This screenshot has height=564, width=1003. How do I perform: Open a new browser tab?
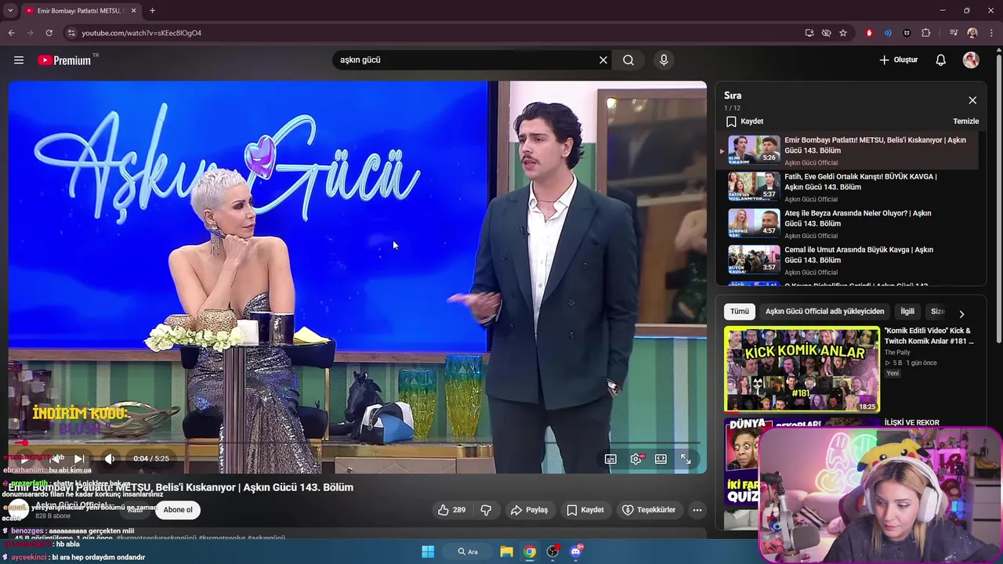point(152,11)
